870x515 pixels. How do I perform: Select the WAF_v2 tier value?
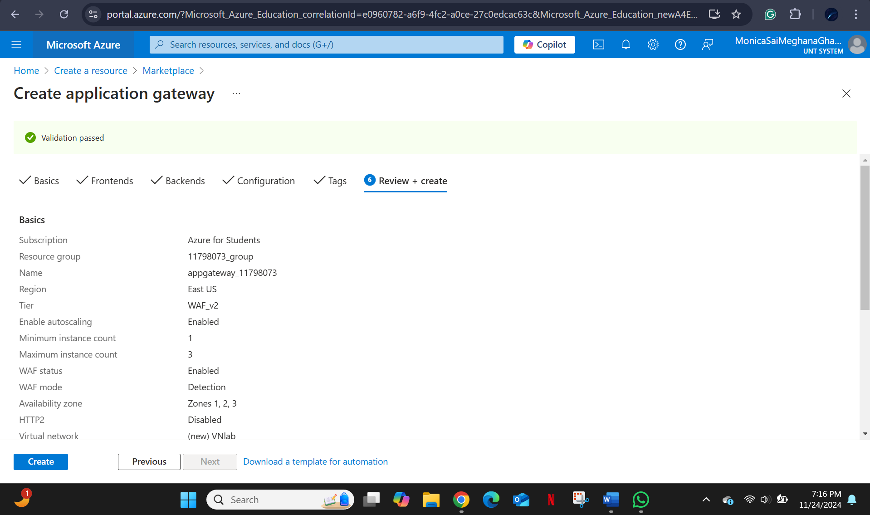coord(203,305)
